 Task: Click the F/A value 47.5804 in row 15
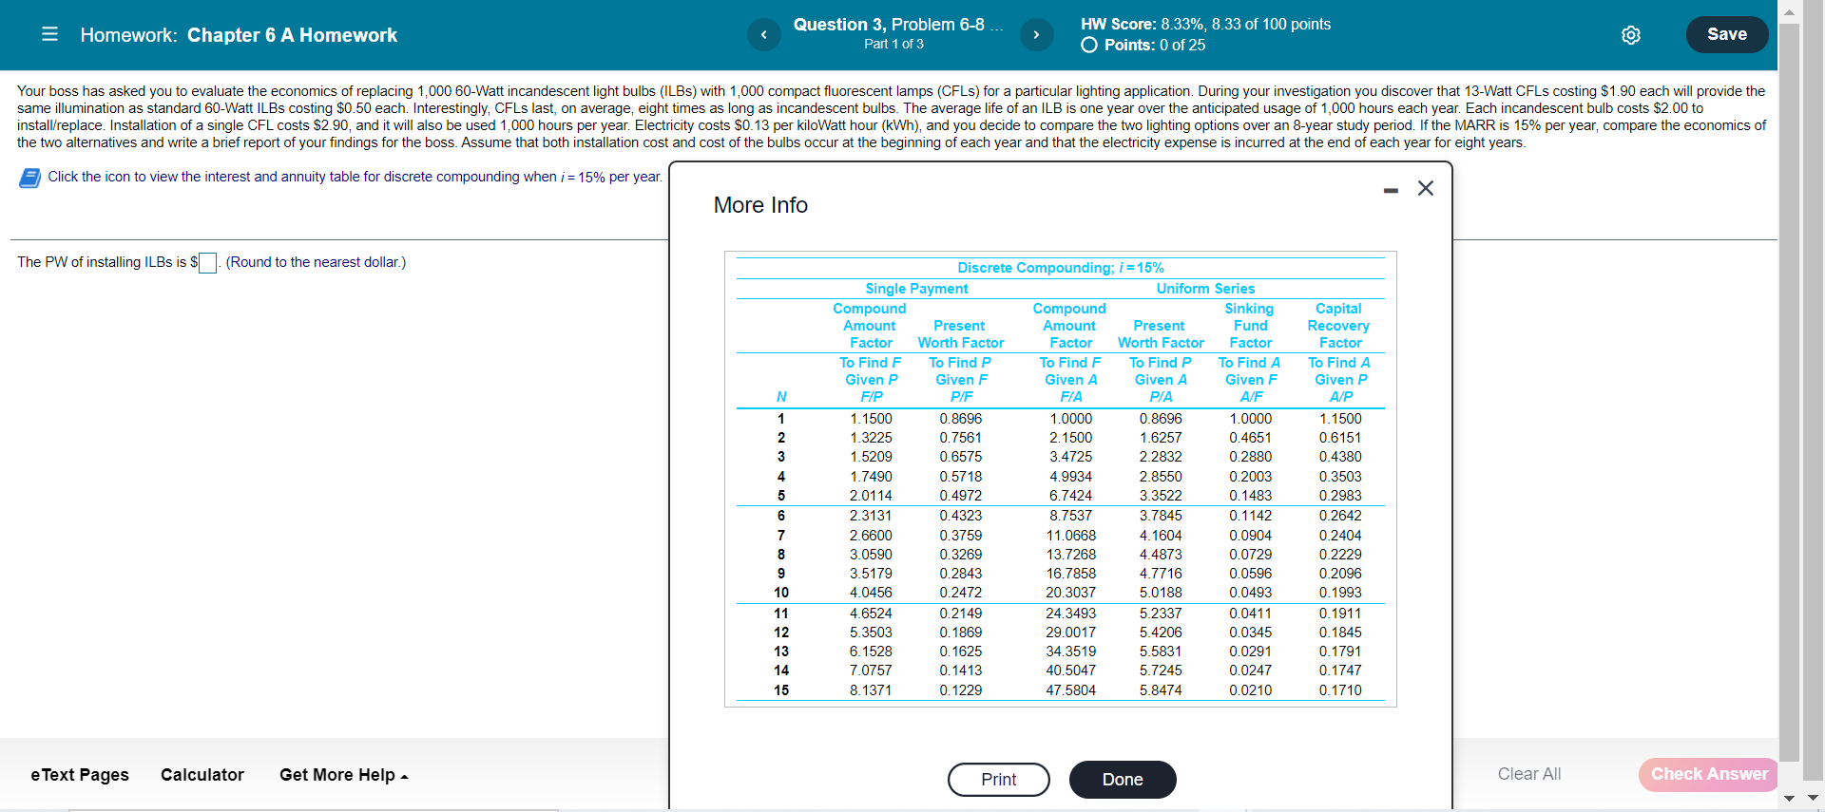1070,690
